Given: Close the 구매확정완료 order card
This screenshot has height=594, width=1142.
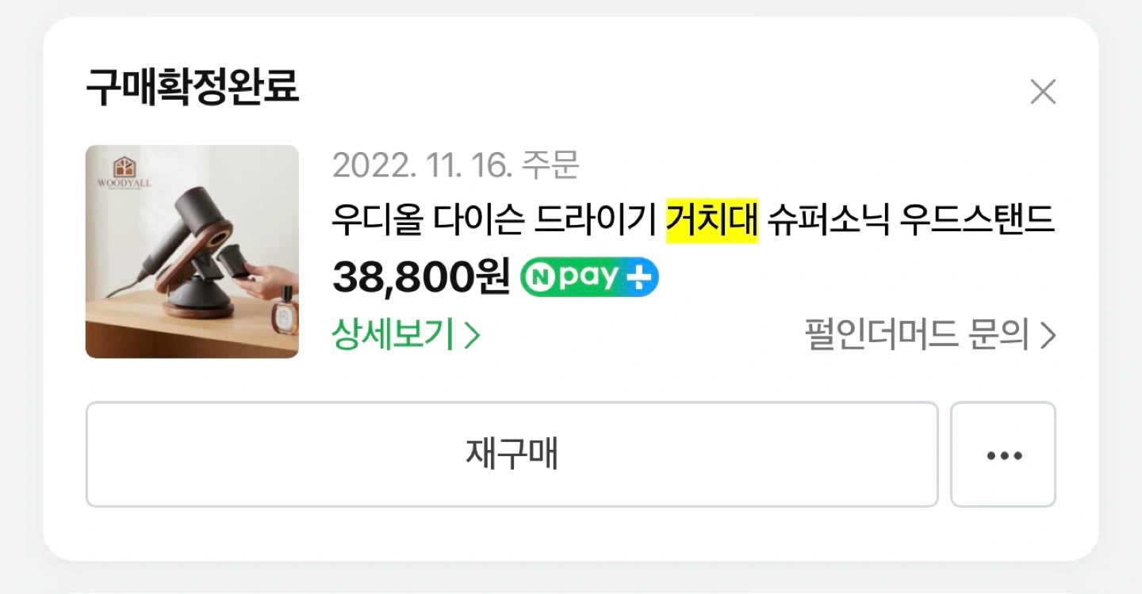Looking at the screenshot, I should [1042, 93].
